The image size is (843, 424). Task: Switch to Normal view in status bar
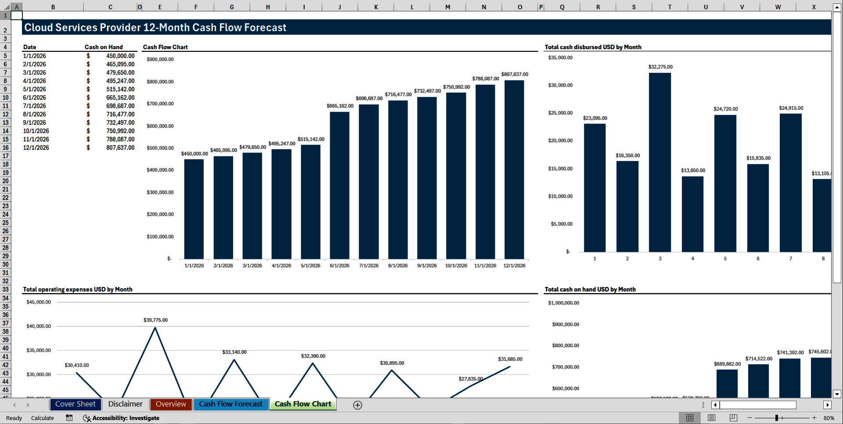pos(689,418)
